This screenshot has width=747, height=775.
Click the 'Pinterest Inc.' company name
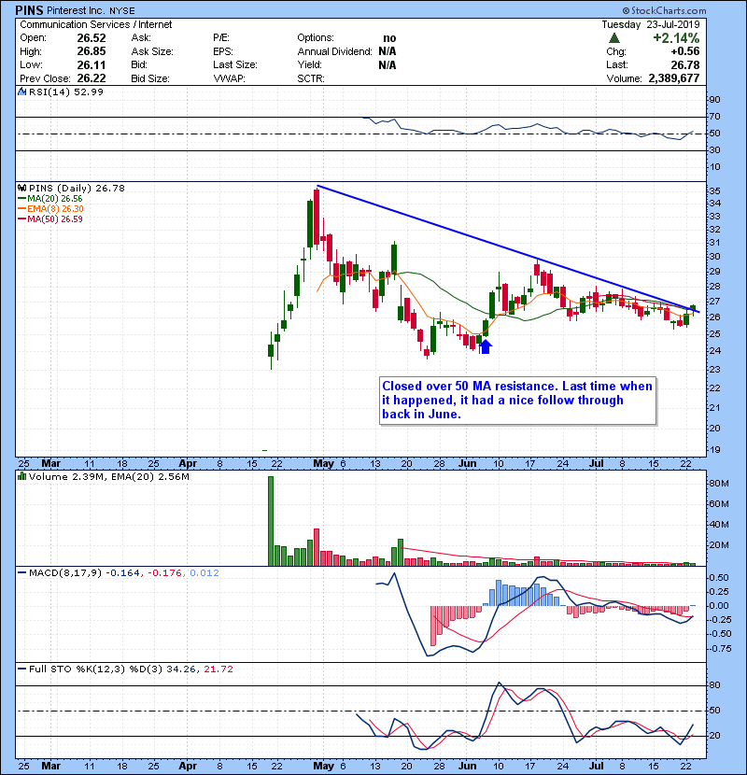(x=77, y=10)
